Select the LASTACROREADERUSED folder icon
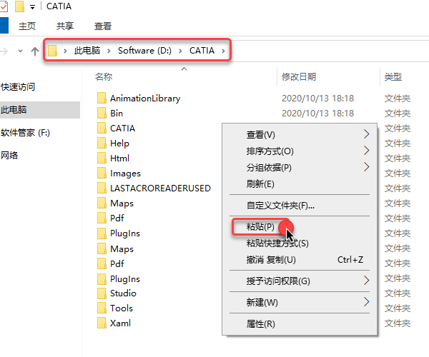 pos(101,188)
